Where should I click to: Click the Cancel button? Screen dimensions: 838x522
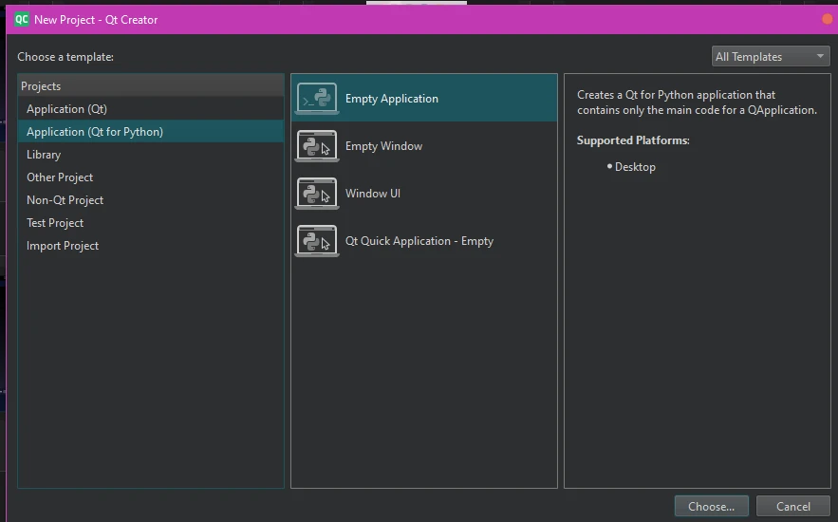coord(793,506)
